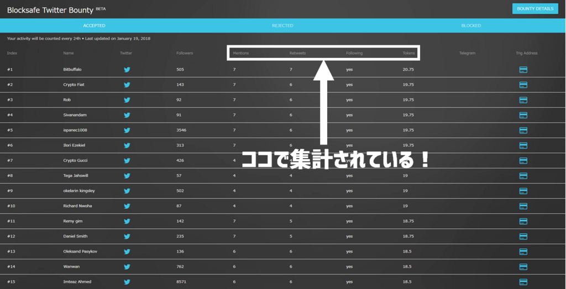This screenshot has height=289, width=566.
Task: Show Oleksand Pasykov's Trig Address card icon
Action: point(523,251)
